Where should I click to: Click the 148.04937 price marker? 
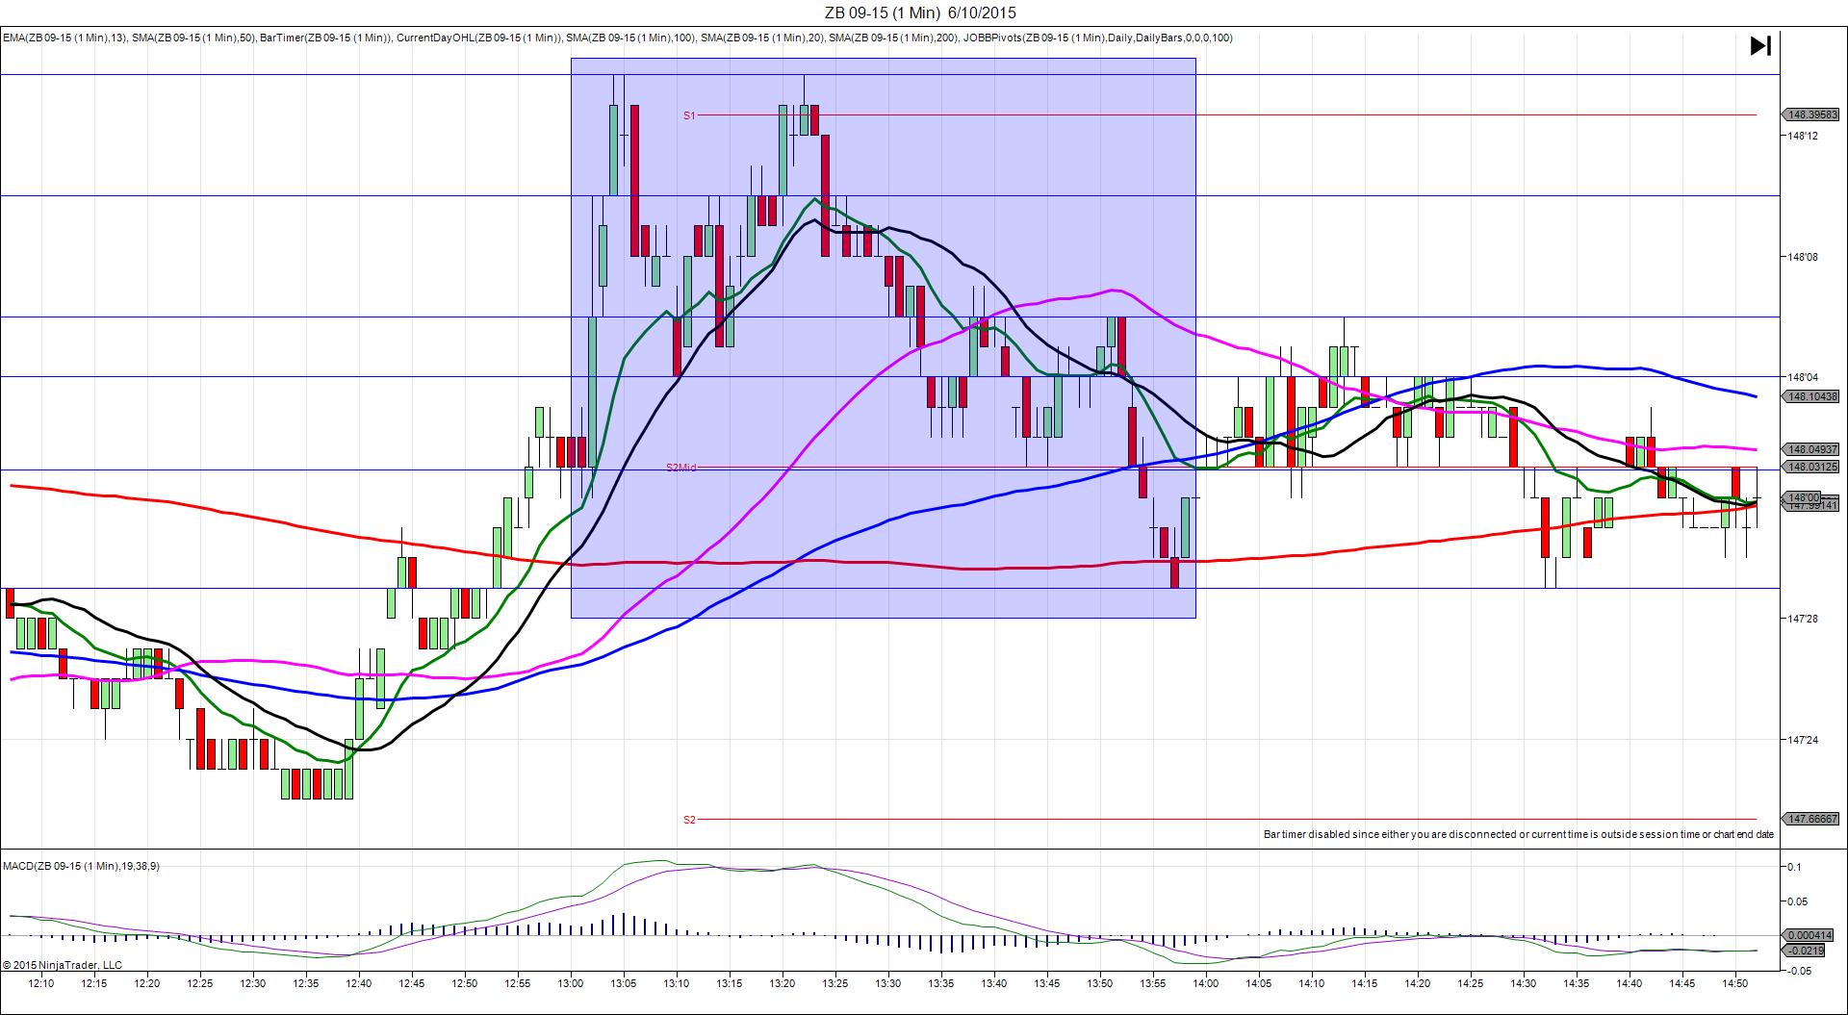(x=1811, y=449)
